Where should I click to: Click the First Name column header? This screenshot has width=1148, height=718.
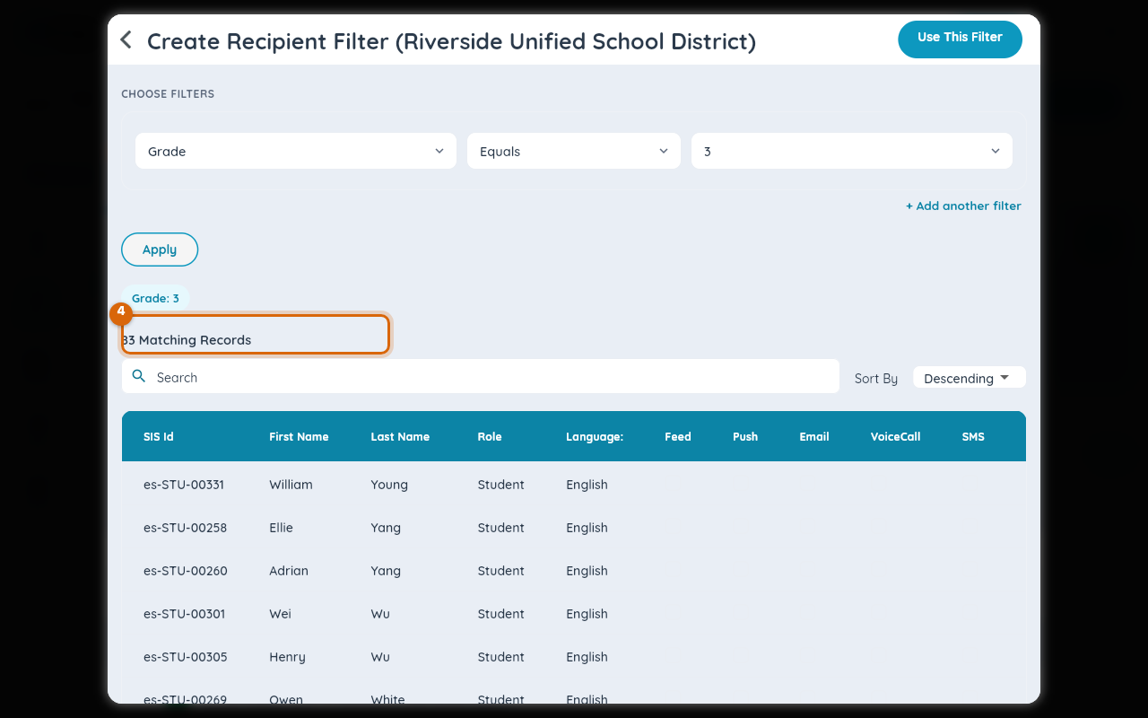299,437
